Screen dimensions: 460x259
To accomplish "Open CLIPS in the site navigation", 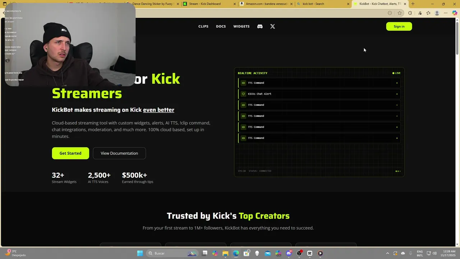I will (x=203, y=26).
